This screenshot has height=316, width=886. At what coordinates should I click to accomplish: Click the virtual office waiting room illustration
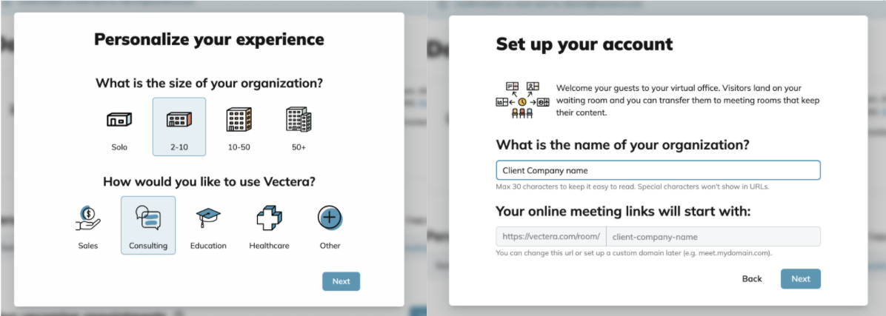coord(522,101)
